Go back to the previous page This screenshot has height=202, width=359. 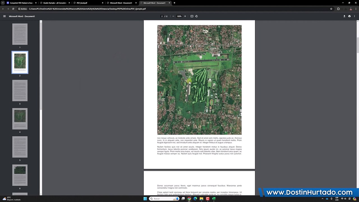point(3,9)
